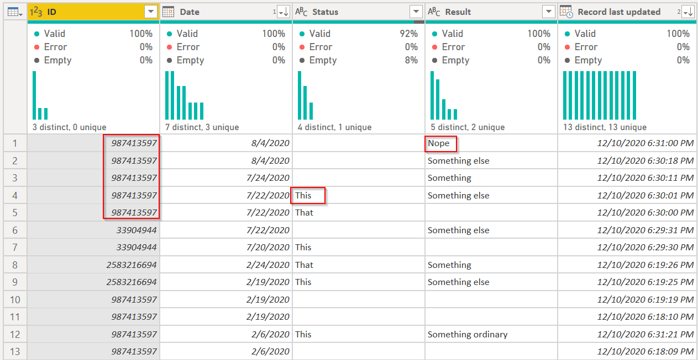This screenshot has height=360, width=698.
Task: Click '5 distinct, 2 unique' under Result
Action: coord(468,127)
